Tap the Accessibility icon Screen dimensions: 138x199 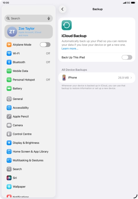click(9, 108)
